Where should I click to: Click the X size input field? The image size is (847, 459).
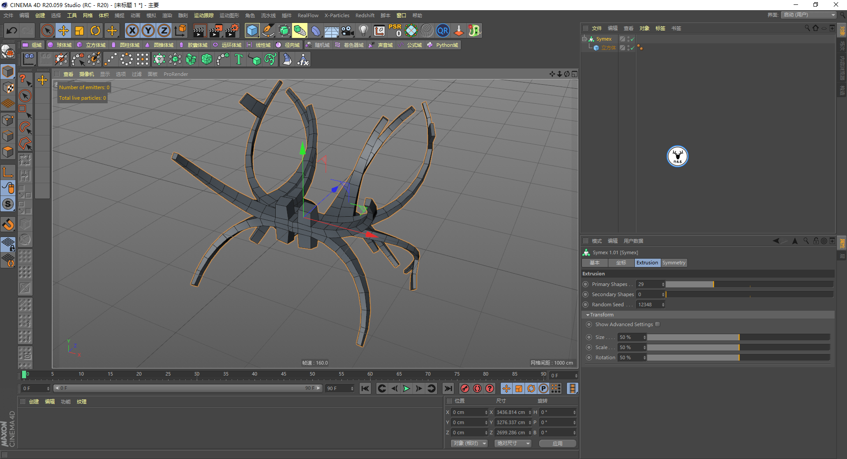(x=511, y=412)
